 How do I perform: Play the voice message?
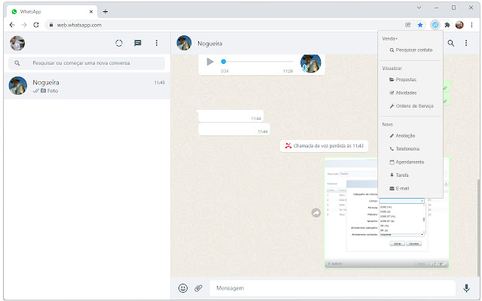coord(210,62)
